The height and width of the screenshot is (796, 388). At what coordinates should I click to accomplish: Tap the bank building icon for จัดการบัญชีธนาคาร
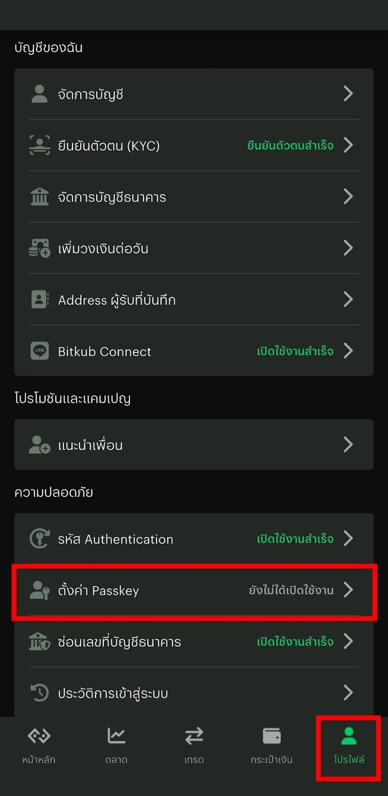coord(40,197)
